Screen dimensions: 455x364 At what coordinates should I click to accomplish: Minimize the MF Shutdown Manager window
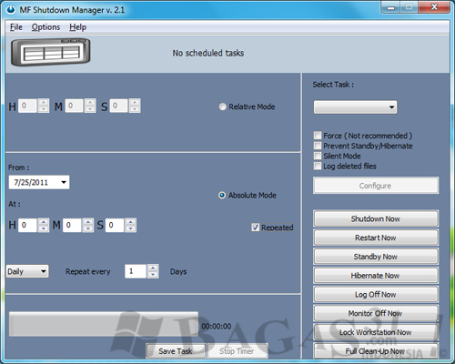(390, 7)
